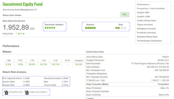Click the Return Risk Analysis heading
The width and height of the screenshot is (174, 99).
14,72
